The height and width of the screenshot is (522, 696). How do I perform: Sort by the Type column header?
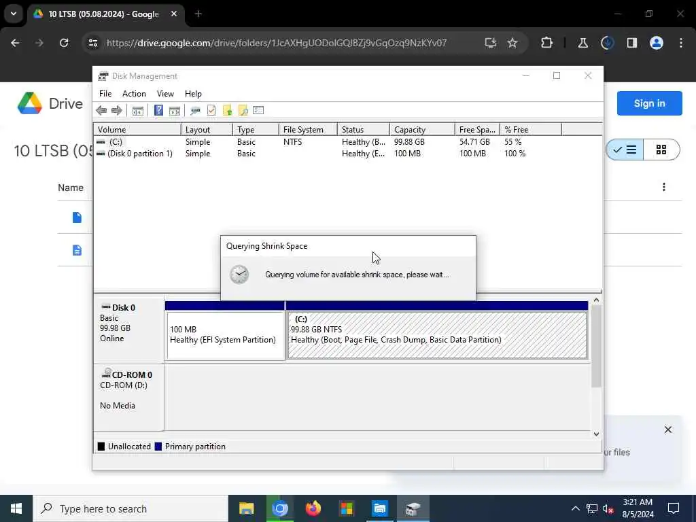(256, 130)
